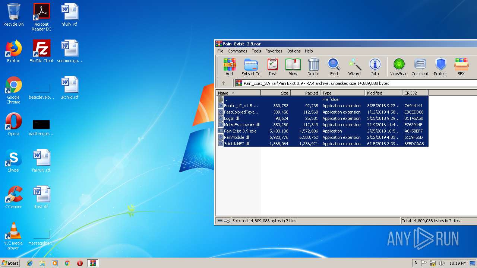Open the View toolbar icon
The image size is (477, 268).
pyautogui.click(x=293, y=67)
